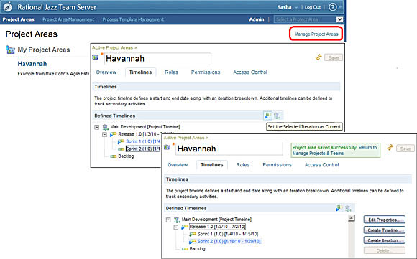Select Timelines tab in front panel
This screenshot has height=259, width=417.
212,165
